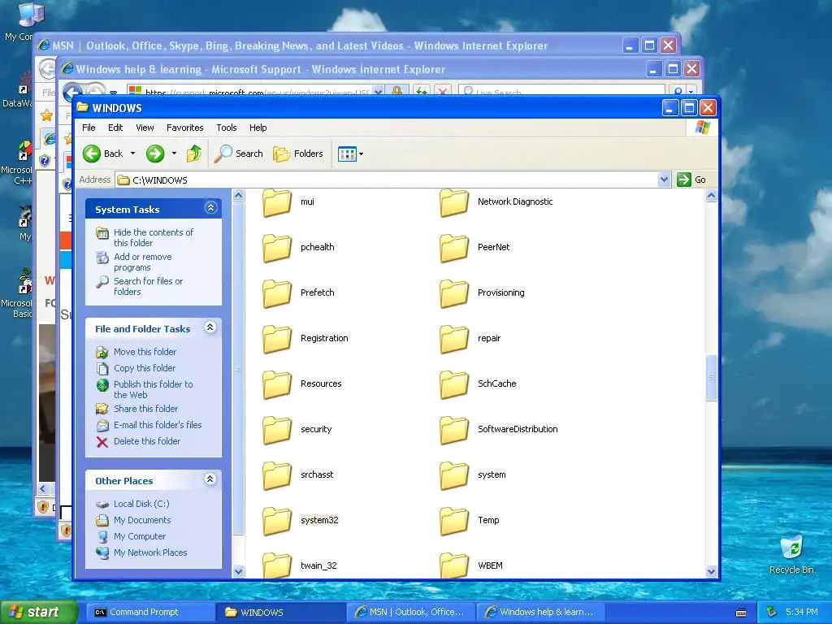Click Copy this folder link
The height and width of the screenshot is (624, 832).
(145, 368)
